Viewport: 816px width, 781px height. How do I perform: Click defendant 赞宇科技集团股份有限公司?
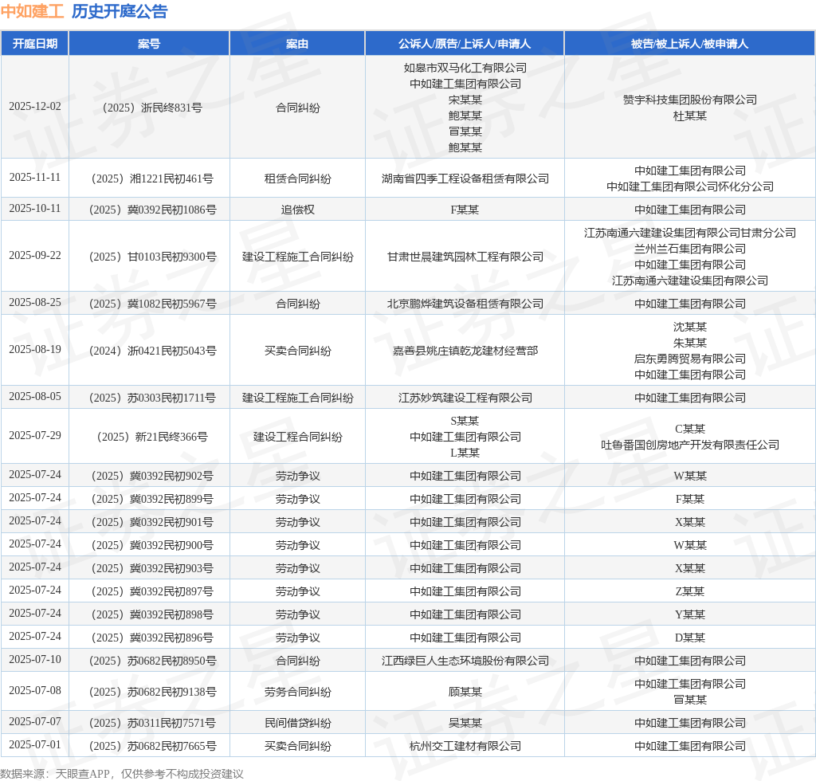[x=689, y=100]
